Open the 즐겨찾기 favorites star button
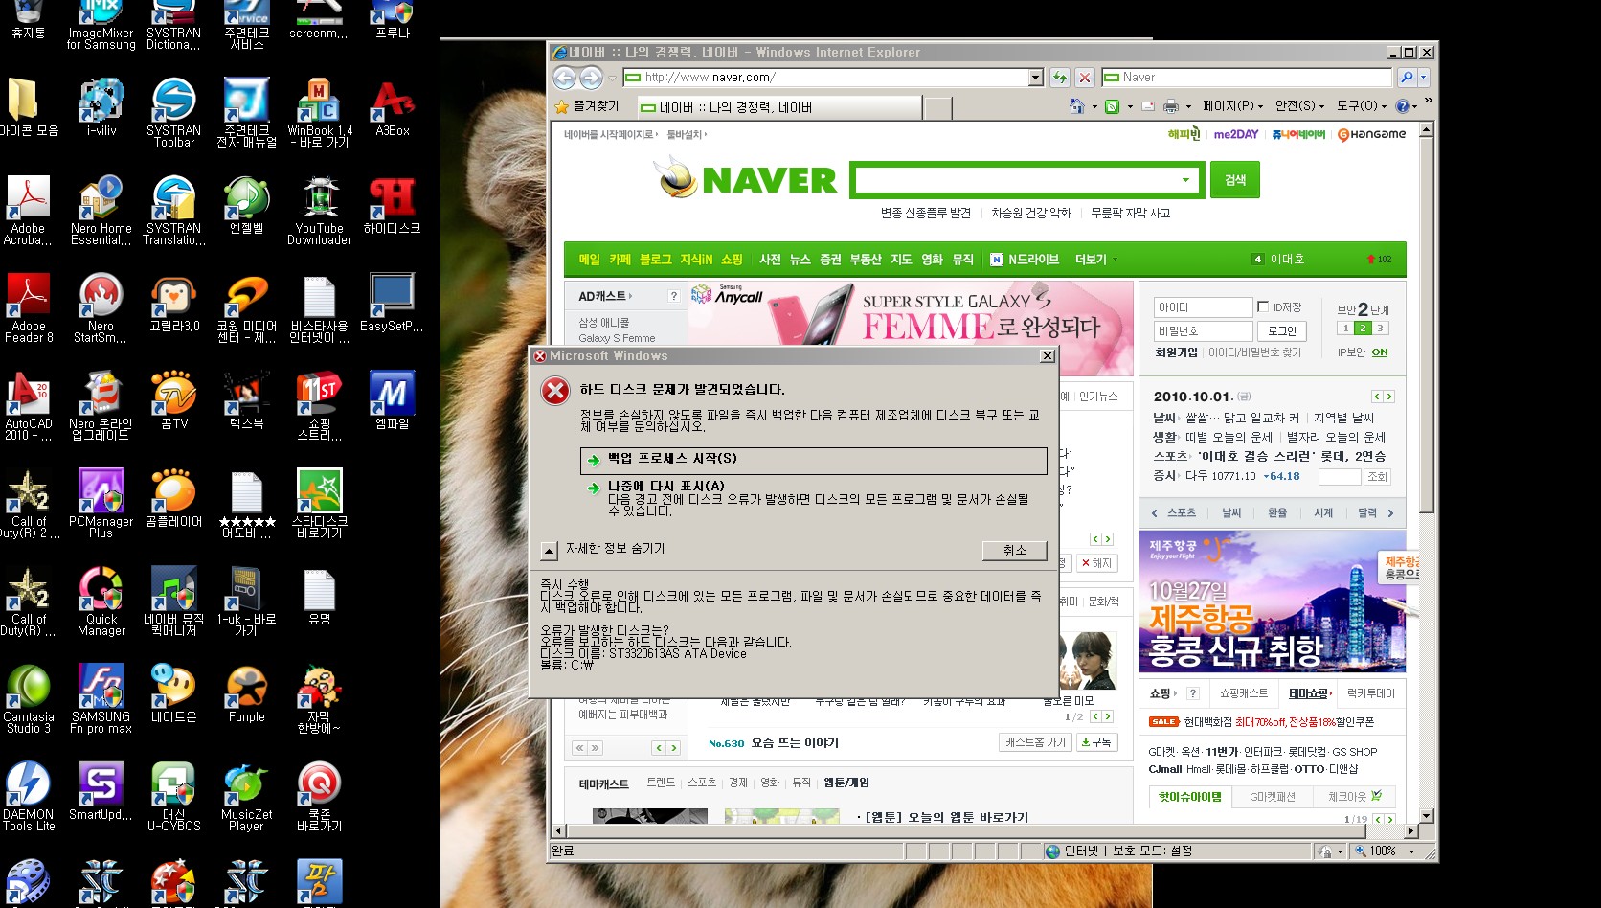Screen dimensions: 1601x908 click(x=587, y=106)
